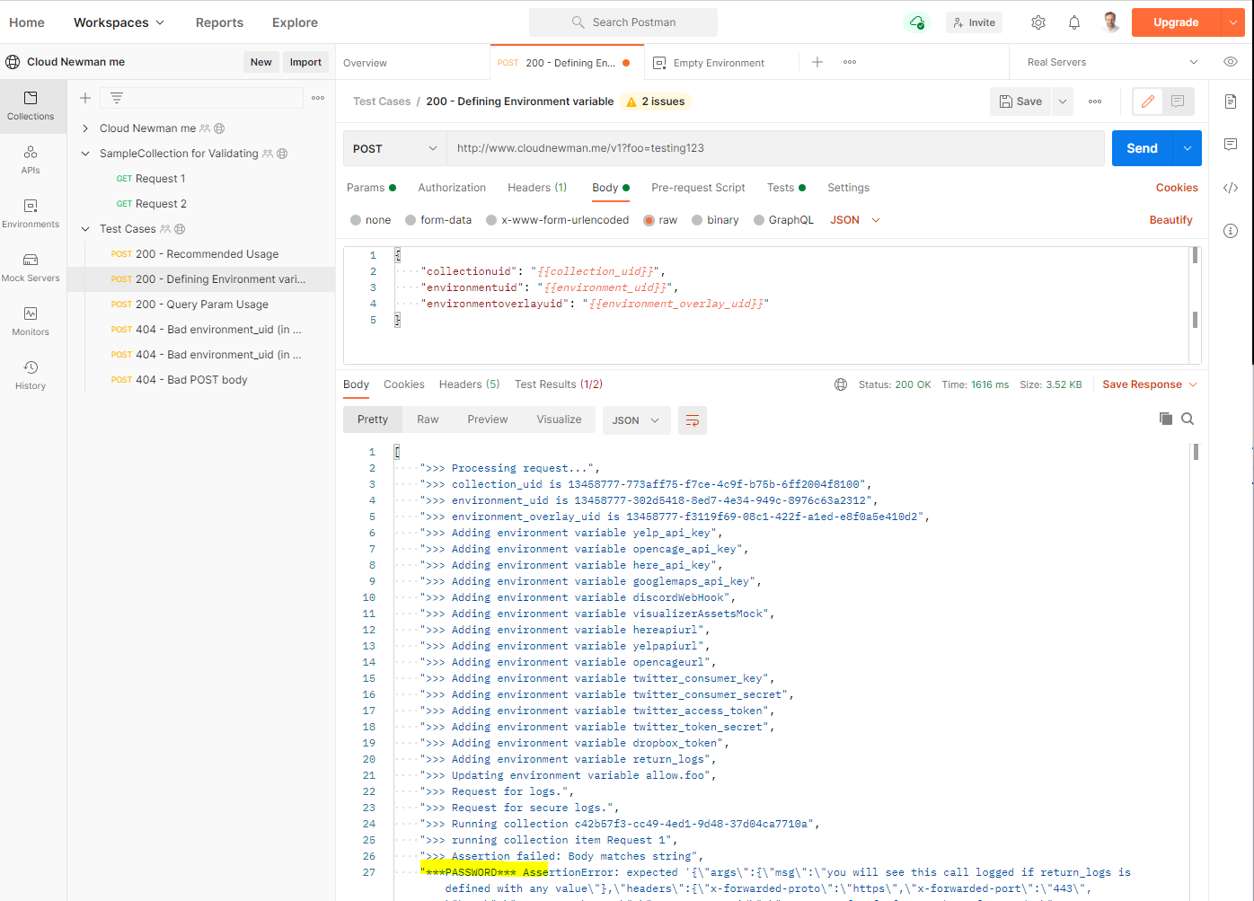Open the Workspaces dropdown
The height and width of the screenshot is (901, 1254).
click(x=119, y=22)
